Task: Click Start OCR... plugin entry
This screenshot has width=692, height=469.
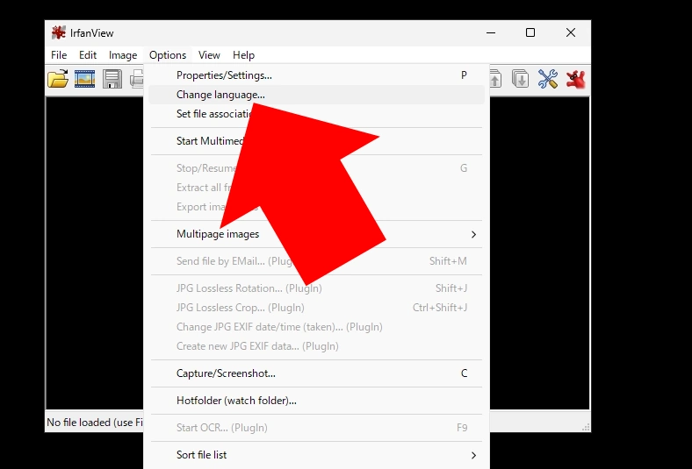Action: click(316, 428)
